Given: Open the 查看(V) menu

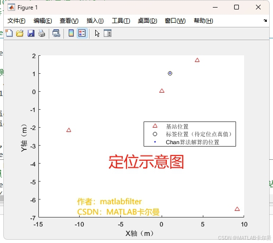Looking at the screenshot, I should 69,21.
